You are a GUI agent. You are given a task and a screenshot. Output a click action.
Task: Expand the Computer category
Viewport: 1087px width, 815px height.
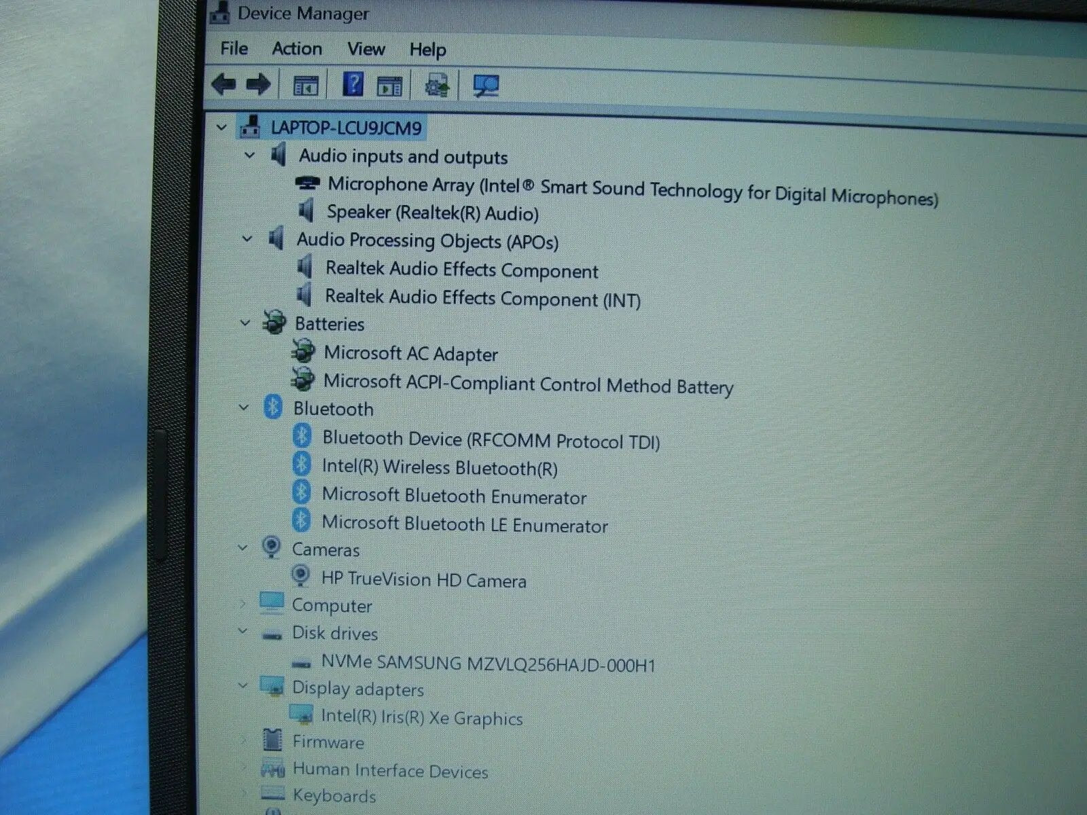click(243, 603)
